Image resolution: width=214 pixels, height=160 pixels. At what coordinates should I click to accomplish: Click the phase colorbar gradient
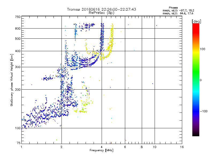(x=196, y=79)
